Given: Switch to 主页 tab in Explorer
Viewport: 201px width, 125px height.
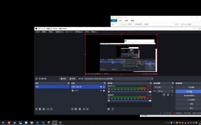Looking at the screenshot, I should 120,21.
